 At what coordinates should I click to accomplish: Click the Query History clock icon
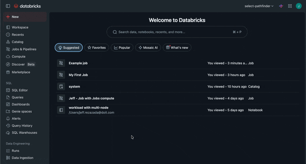[x=8, y=126]
